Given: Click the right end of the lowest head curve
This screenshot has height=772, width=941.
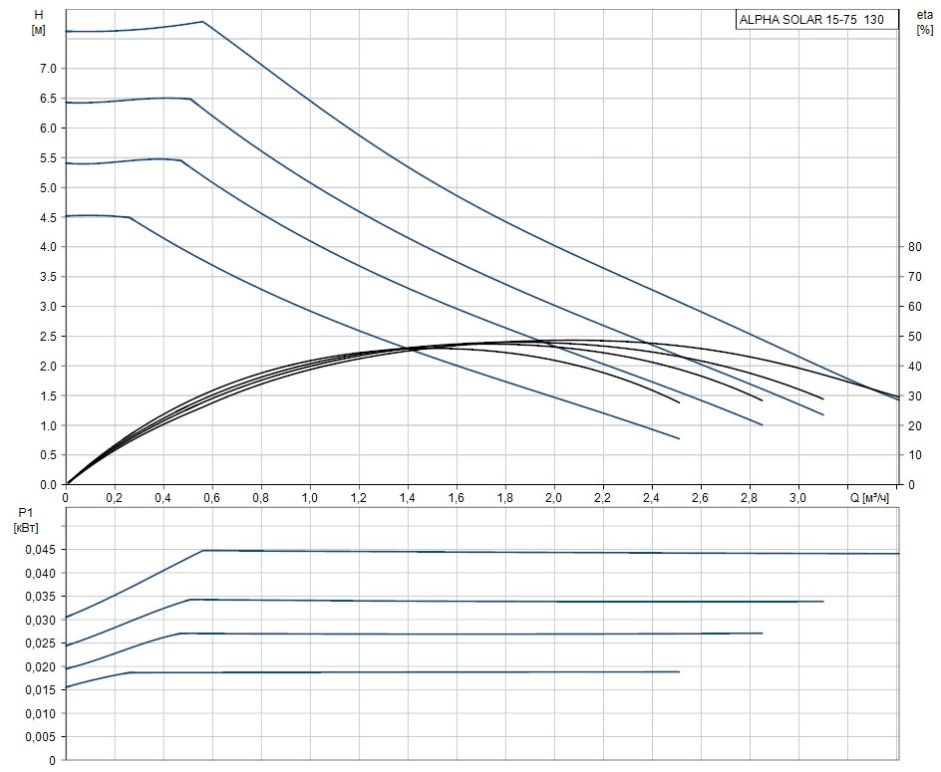Looking at the screenshot, I should 679,438.
